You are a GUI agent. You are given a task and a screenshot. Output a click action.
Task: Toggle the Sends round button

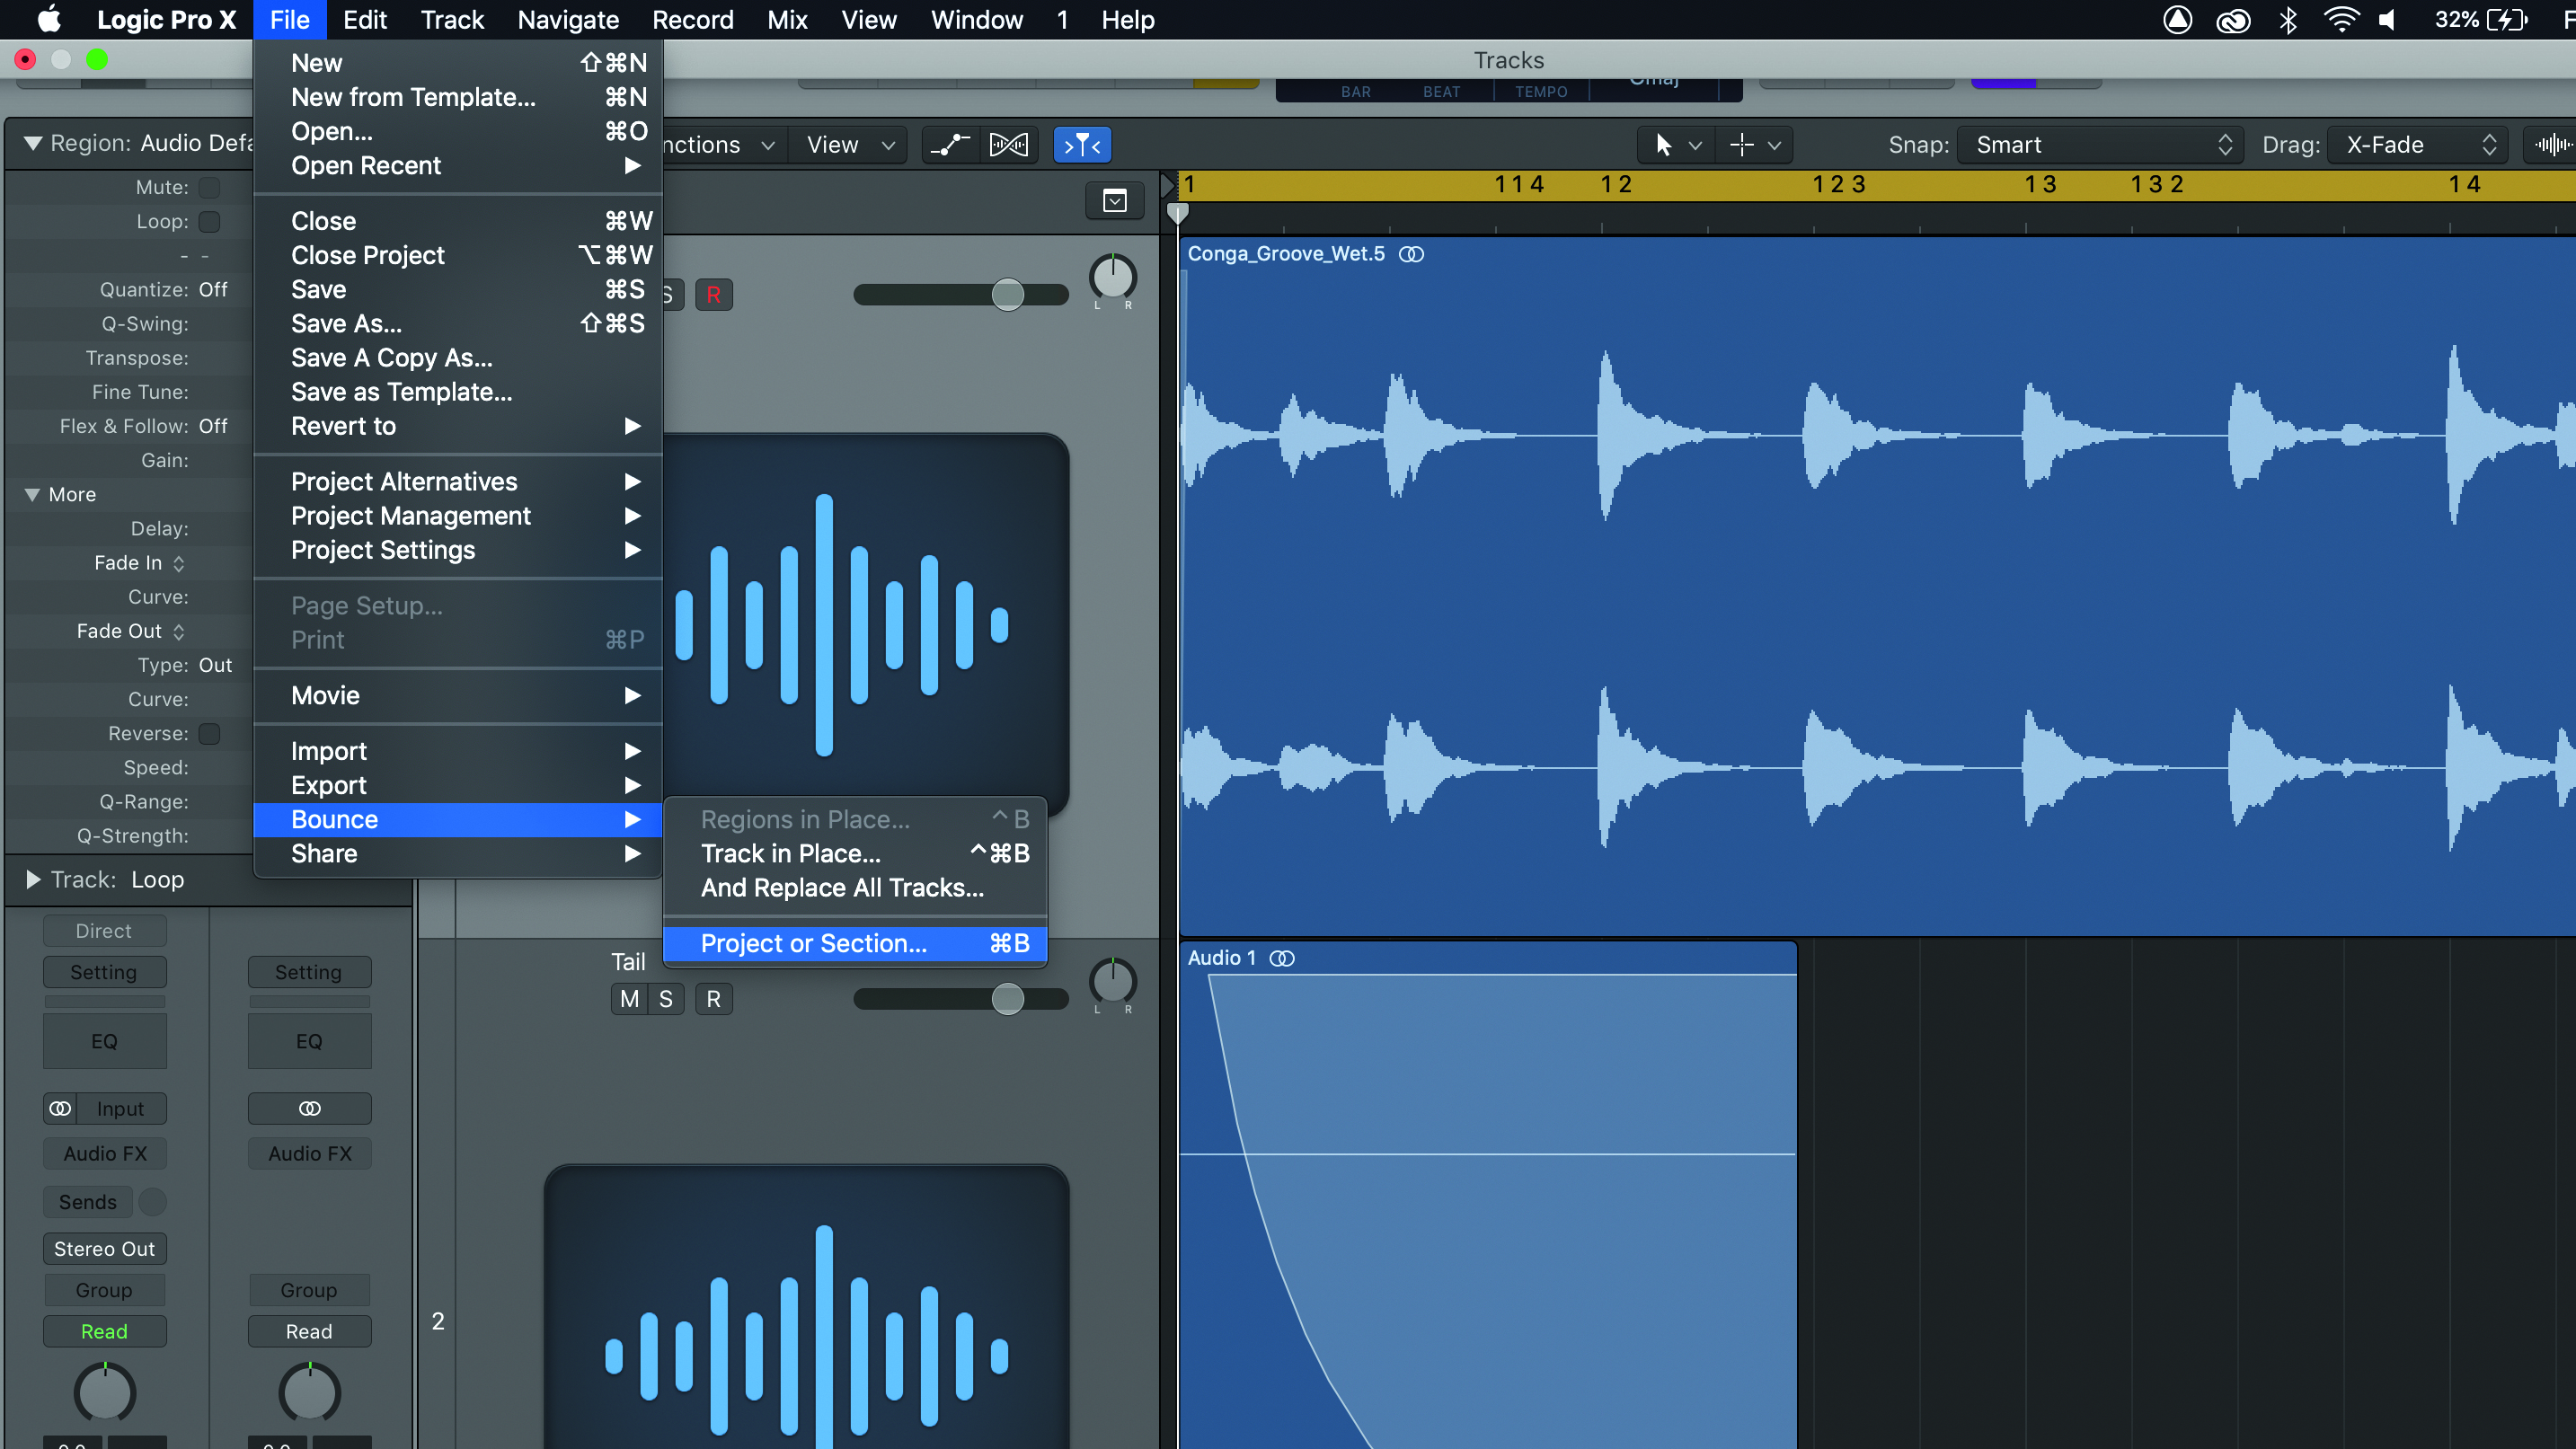(152, 1201)
